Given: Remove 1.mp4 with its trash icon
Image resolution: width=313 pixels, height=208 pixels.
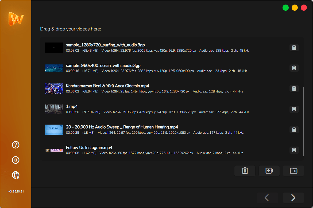Looking at the screenshot, I should (294, 109).
